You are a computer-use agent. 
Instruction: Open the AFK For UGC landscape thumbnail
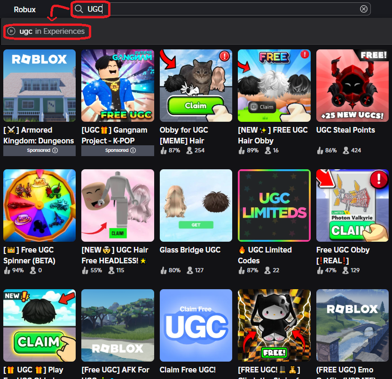pyautogui.click(x=118, y=325)
